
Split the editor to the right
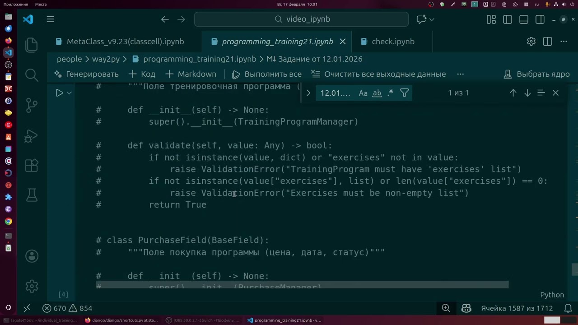coord(547,42)
